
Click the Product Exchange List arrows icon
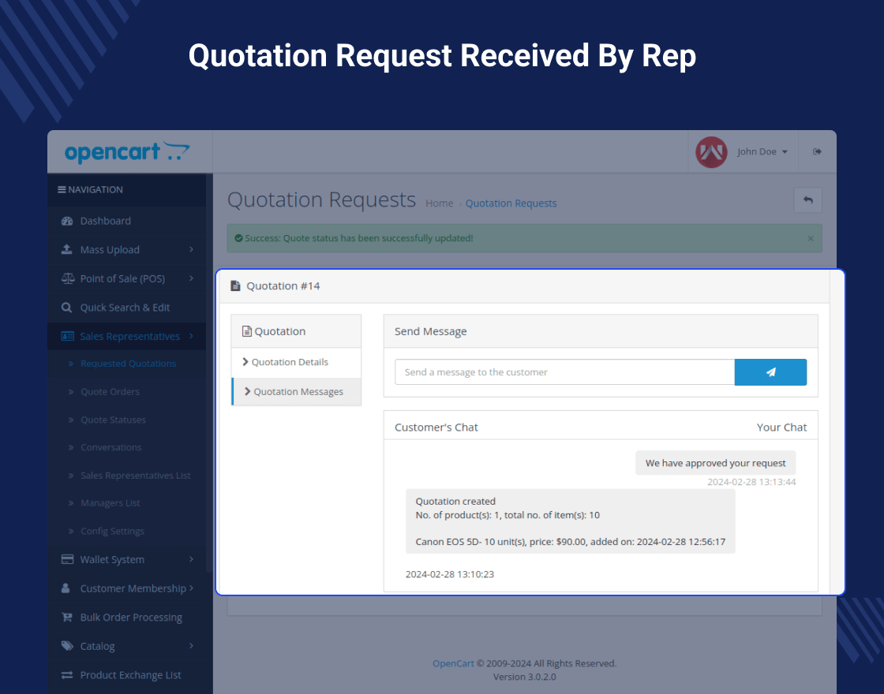[67, 675]
